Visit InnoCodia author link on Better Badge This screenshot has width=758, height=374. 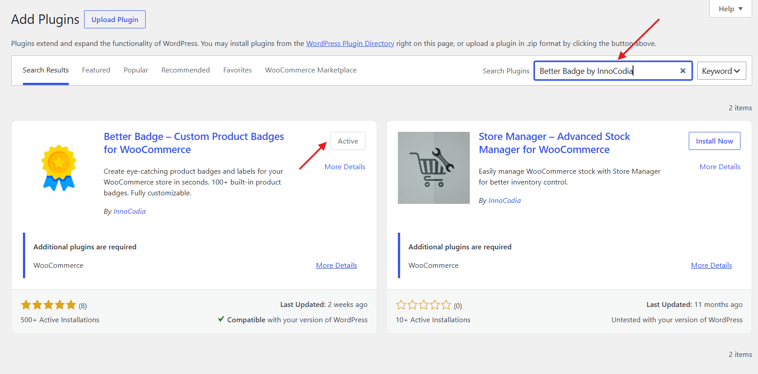tap(129, 212)
